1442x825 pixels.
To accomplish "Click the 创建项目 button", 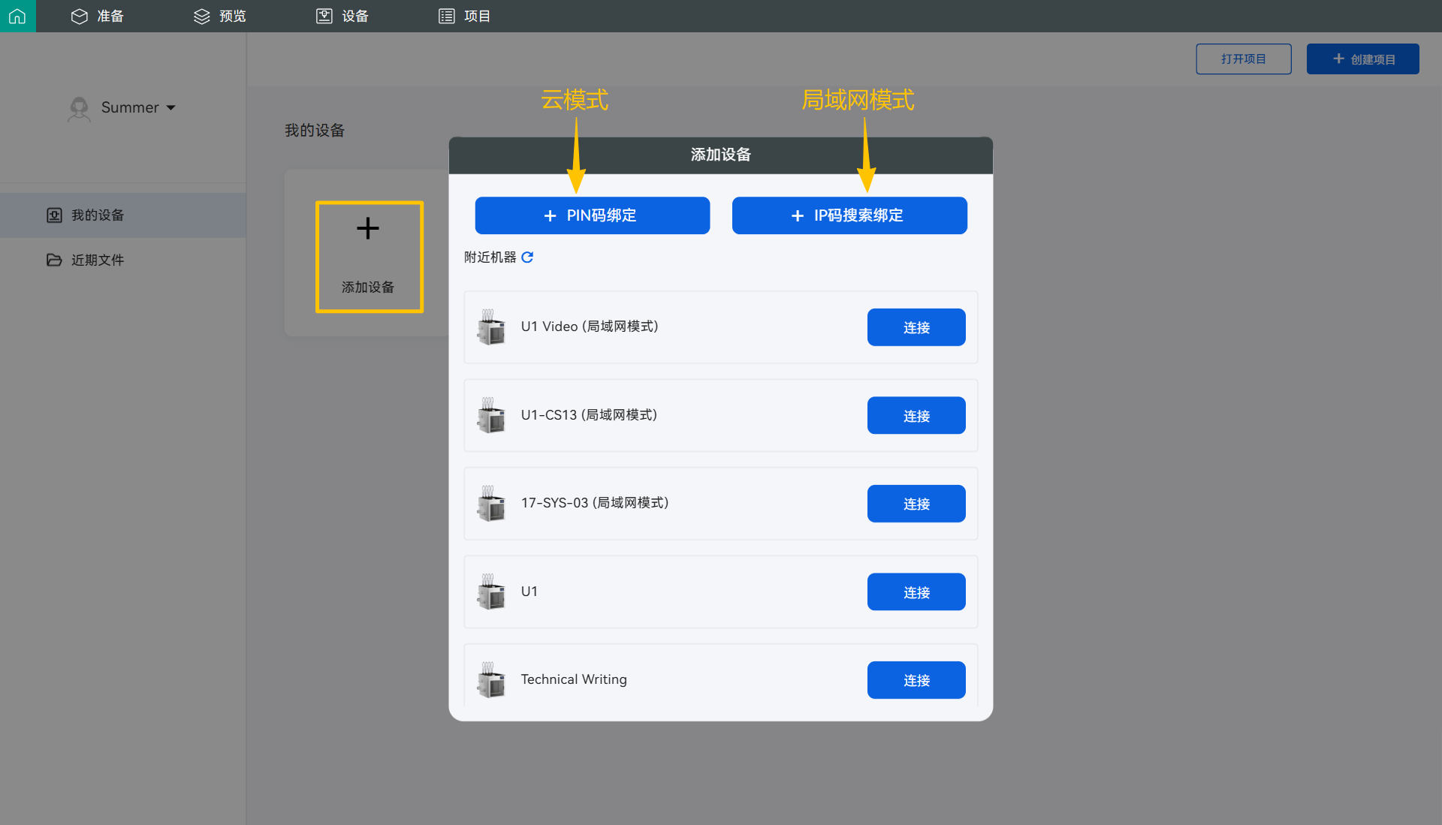I will (1362, 59).
